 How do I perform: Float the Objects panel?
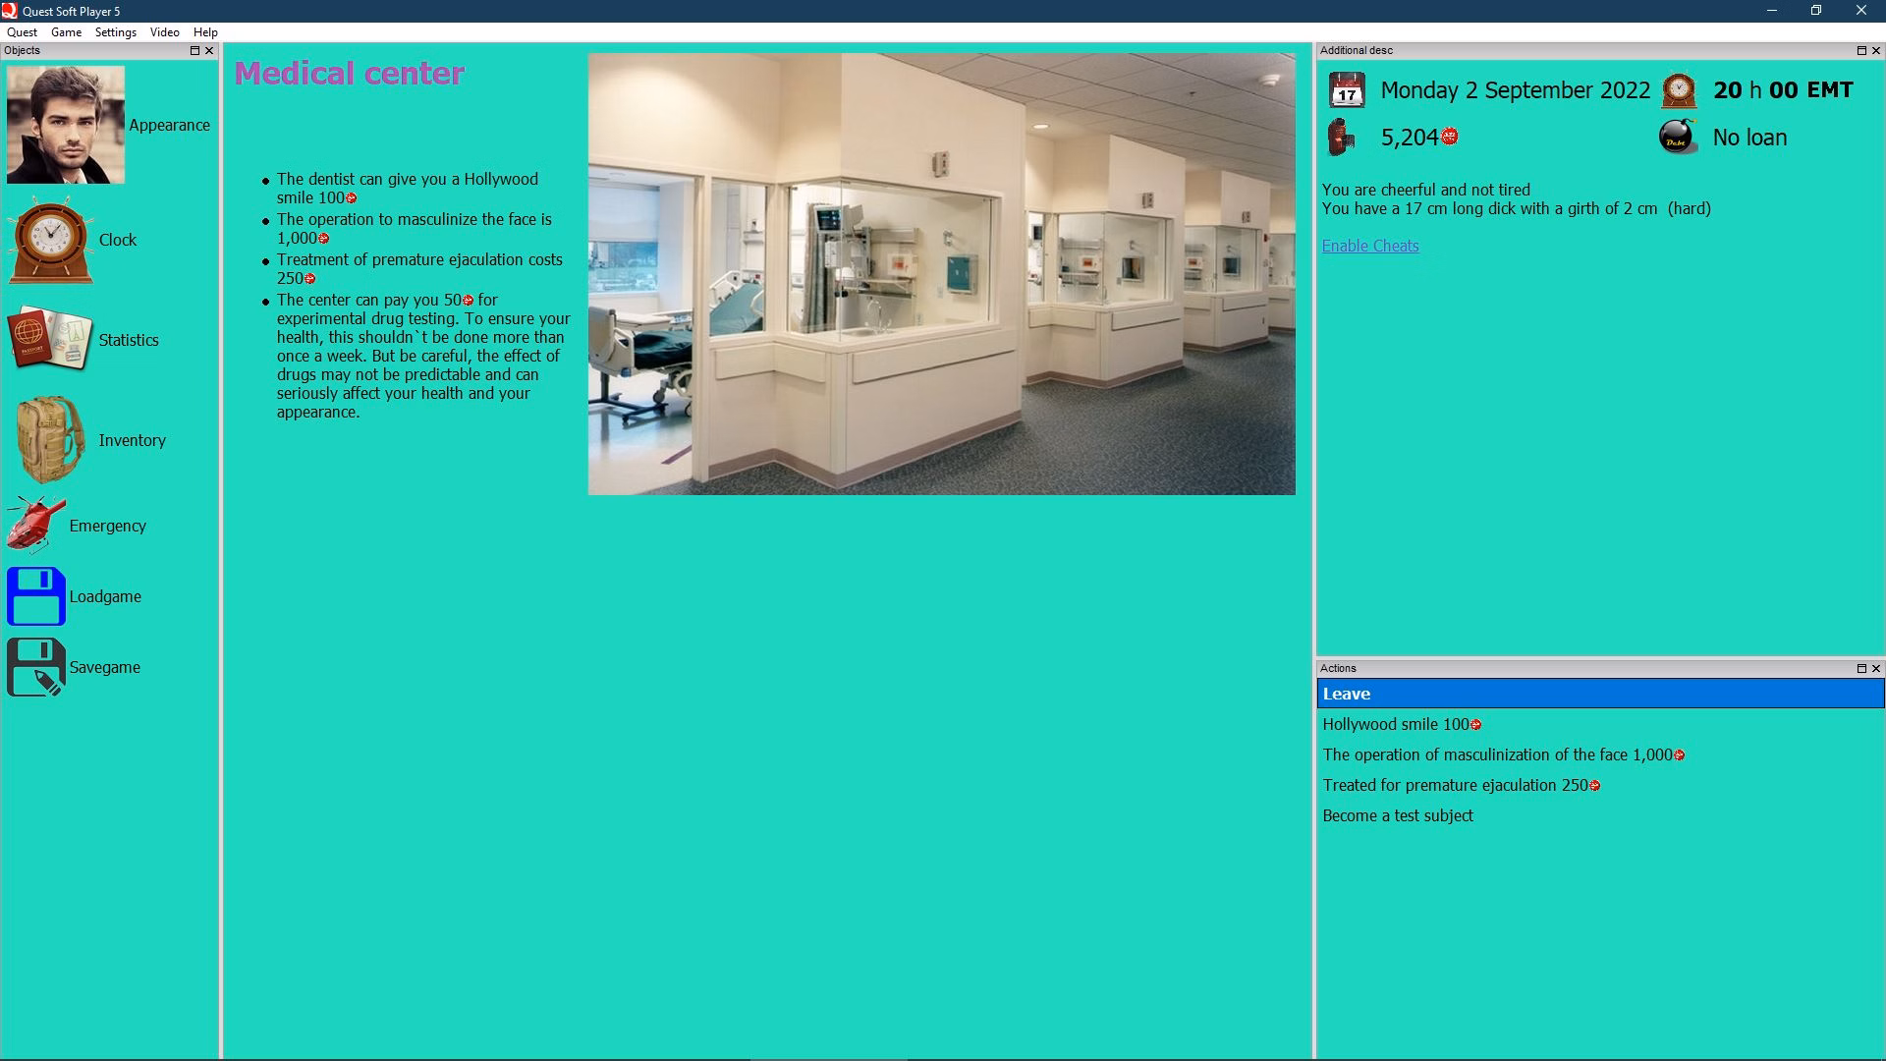coord(194,50)
